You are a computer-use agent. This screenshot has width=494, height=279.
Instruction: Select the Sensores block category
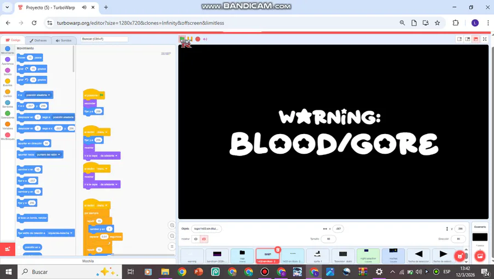(8, 104)
